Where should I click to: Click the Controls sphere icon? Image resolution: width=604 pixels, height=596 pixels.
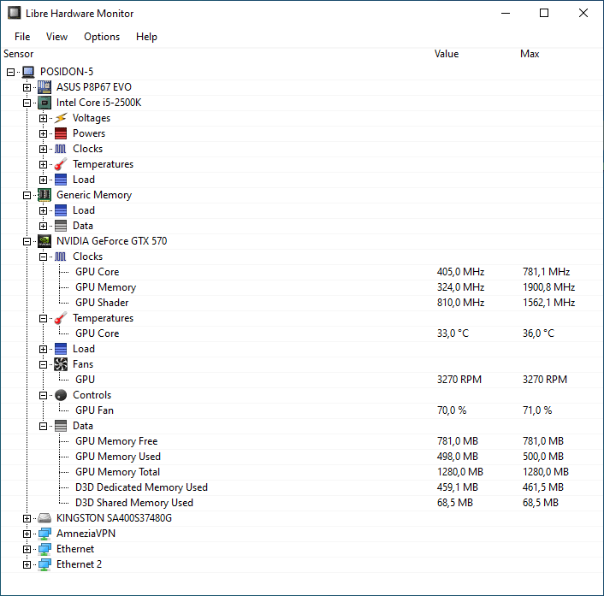click(x=61, y=395)
